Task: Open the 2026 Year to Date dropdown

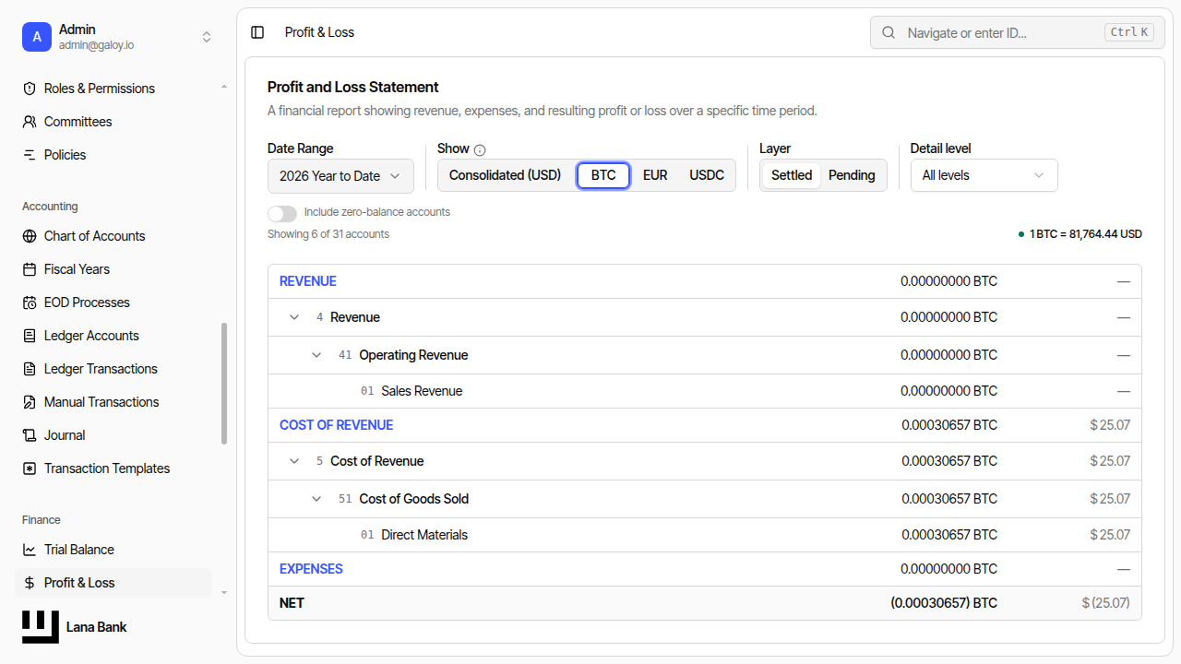Action: (x=340, y=176)
